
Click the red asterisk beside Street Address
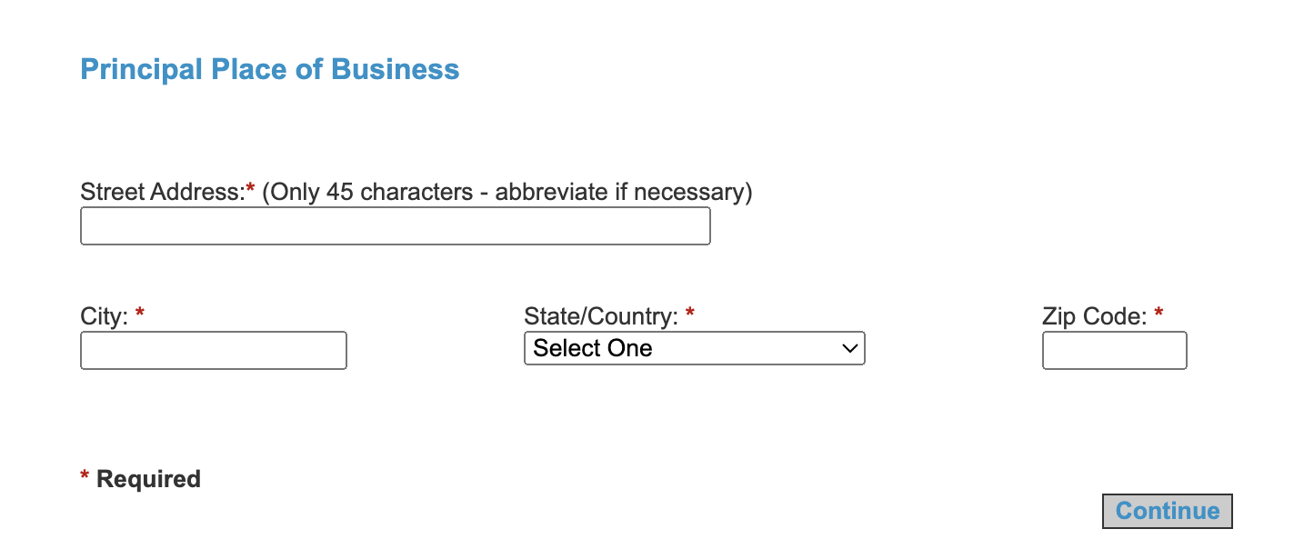[x=250, y=186]
